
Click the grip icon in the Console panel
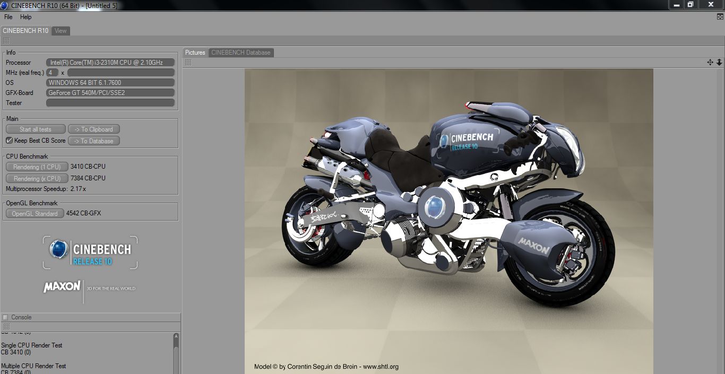click(x=6, y=327)
